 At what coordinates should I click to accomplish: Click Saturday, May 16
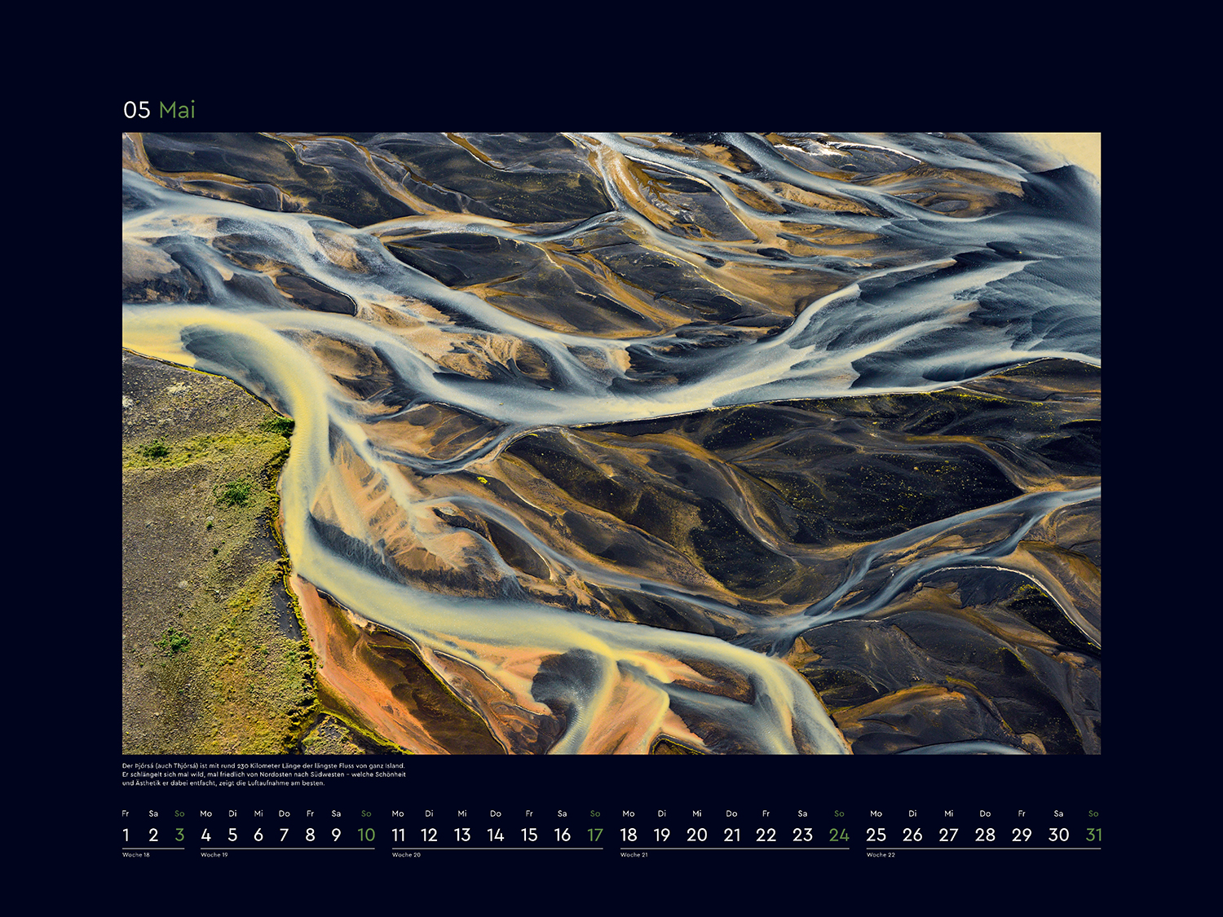562,835
